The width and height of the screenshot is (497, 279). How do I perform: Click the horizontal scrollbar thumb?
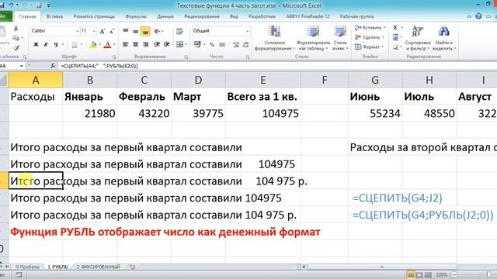(381, 267)
